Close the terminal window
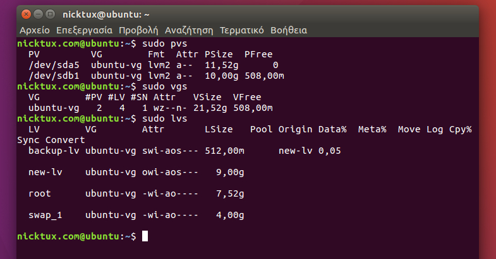Image resolution: width=496 pixels, height=259 pixels. click(x=26, y=14)
